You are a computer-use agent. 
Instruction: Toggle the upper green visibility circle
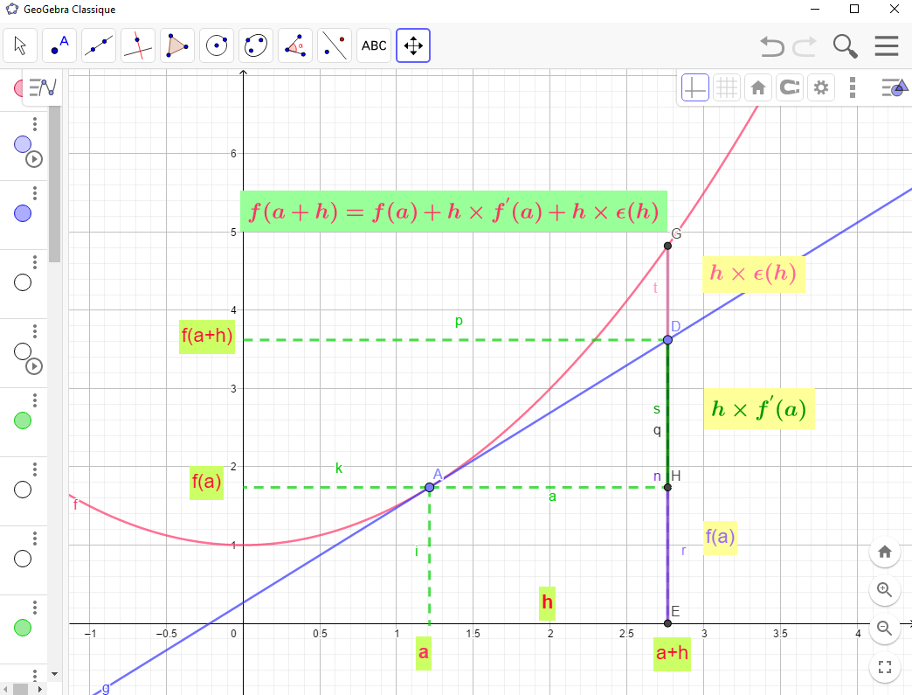tap(23, 420)
